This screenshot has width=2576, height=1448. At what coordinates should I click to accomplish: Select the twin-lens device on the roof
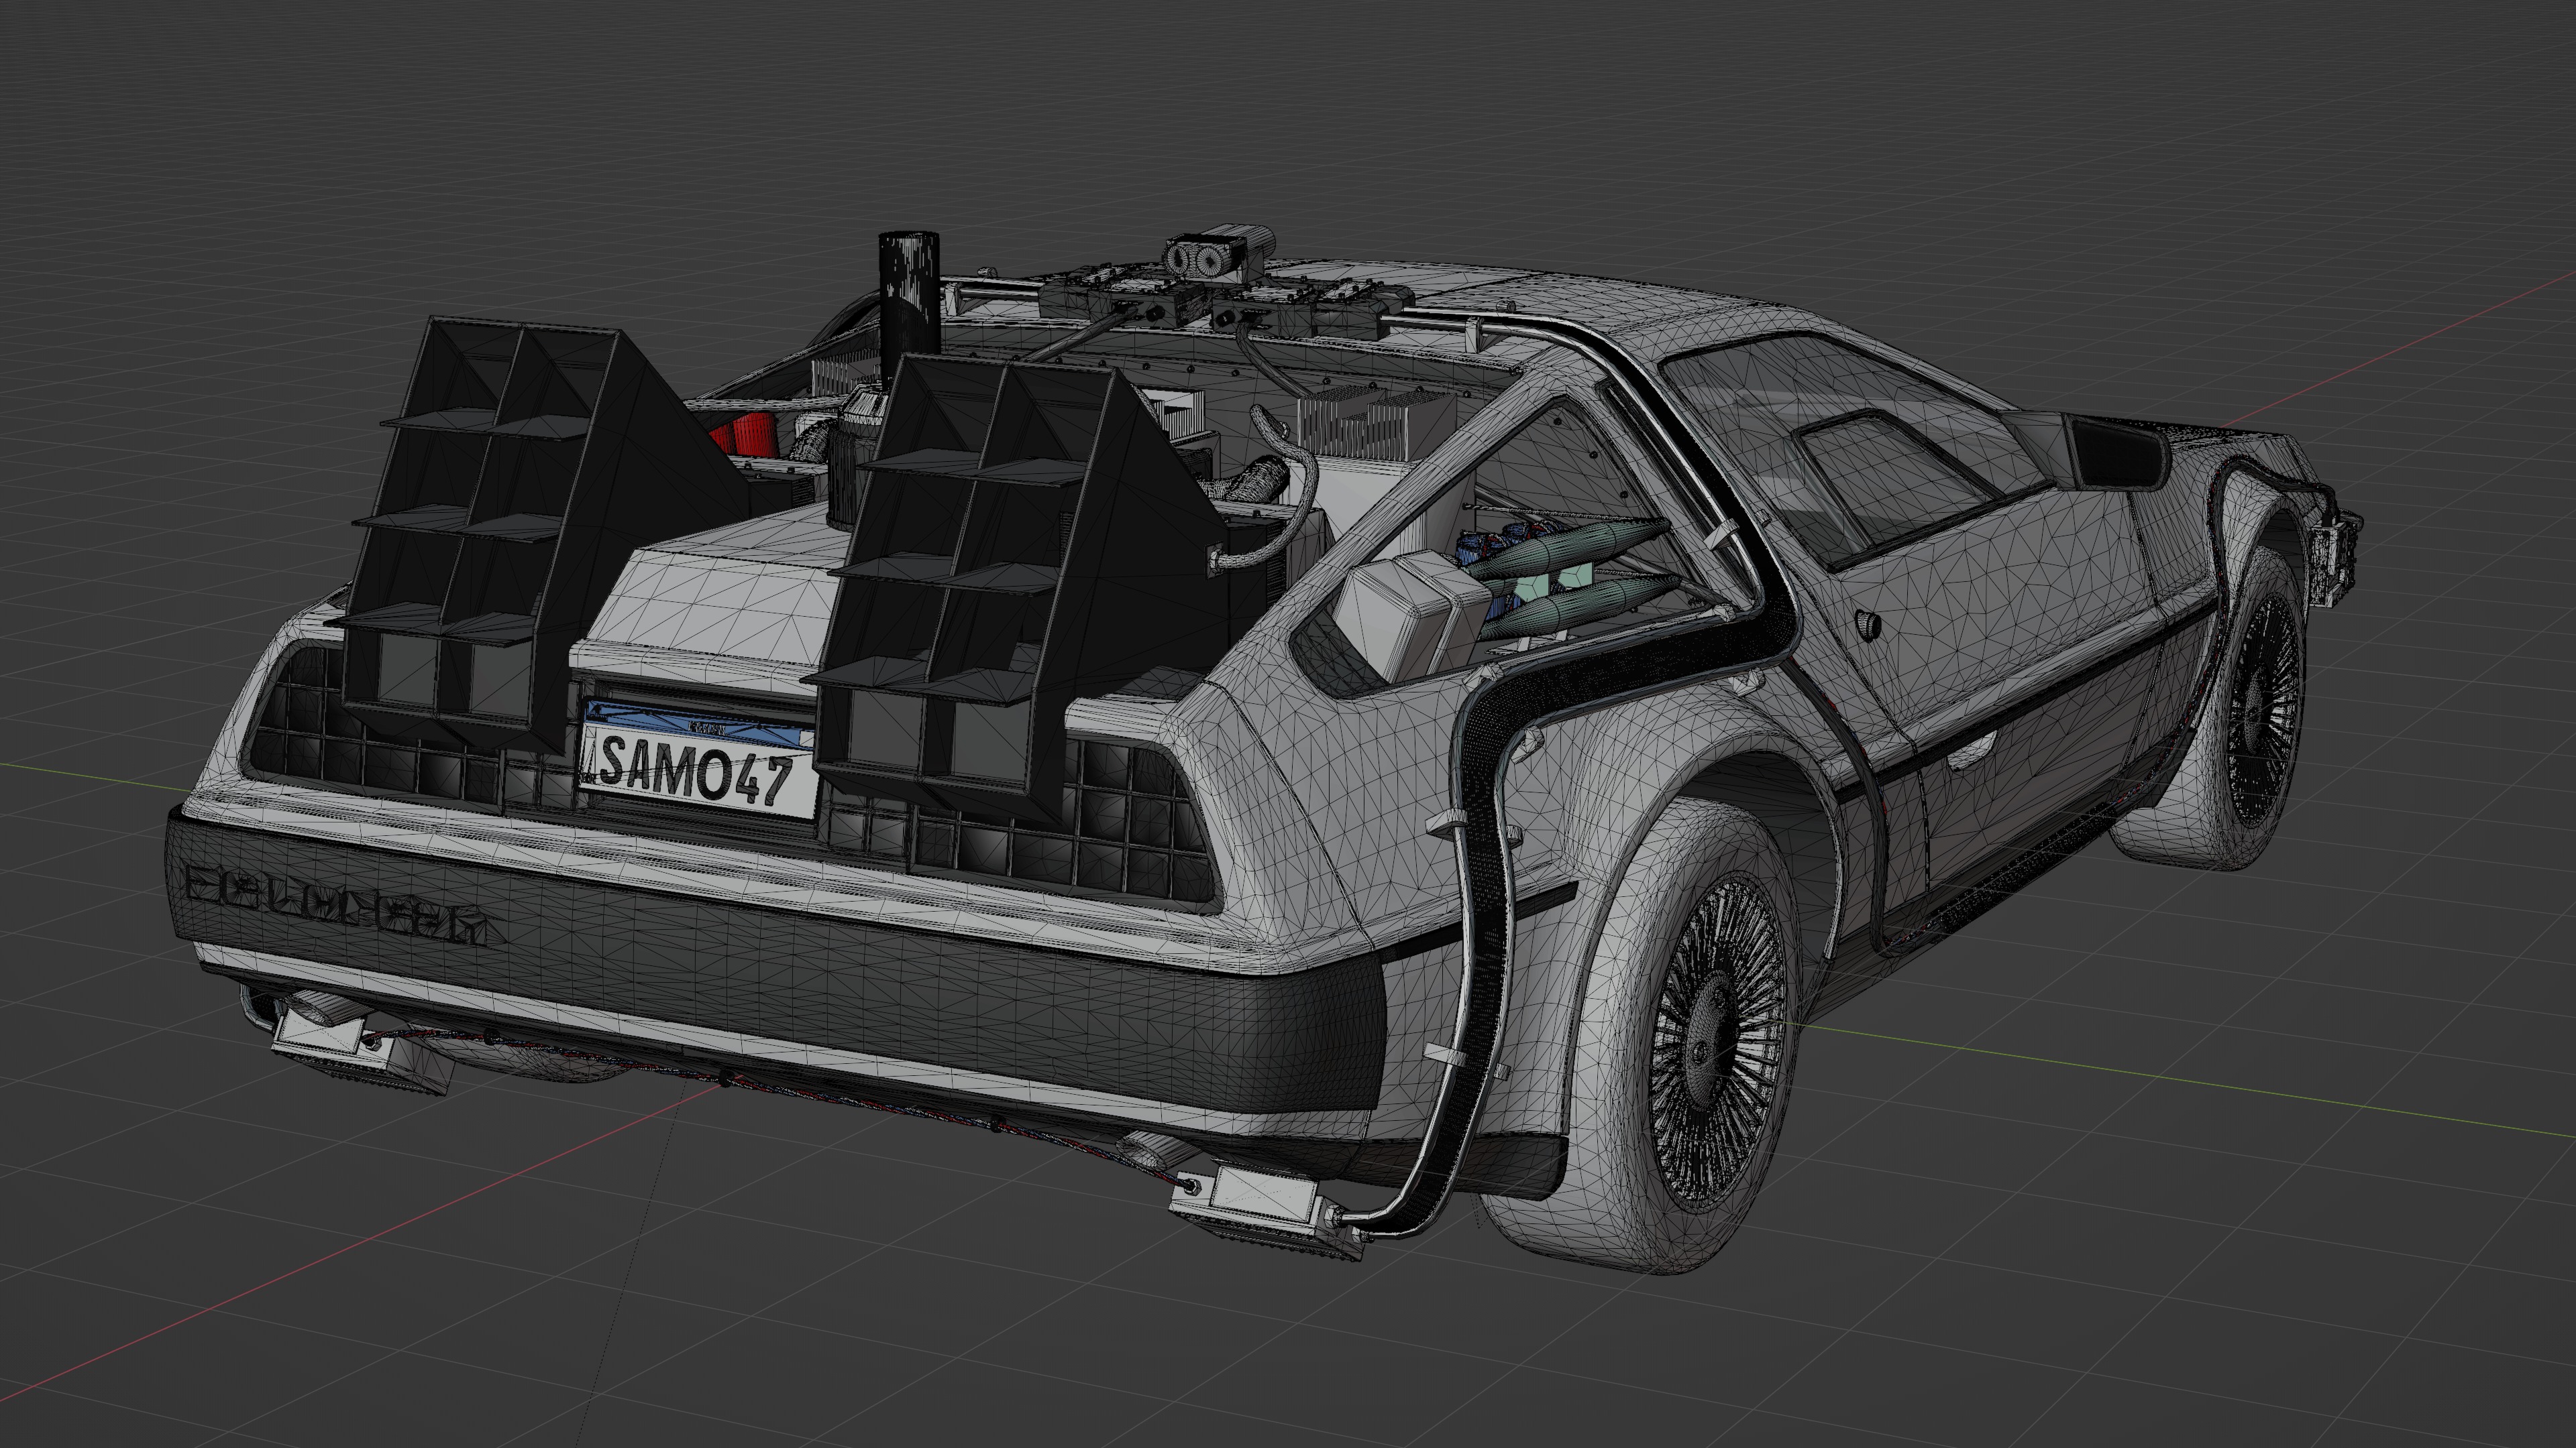coord(1218,253)
